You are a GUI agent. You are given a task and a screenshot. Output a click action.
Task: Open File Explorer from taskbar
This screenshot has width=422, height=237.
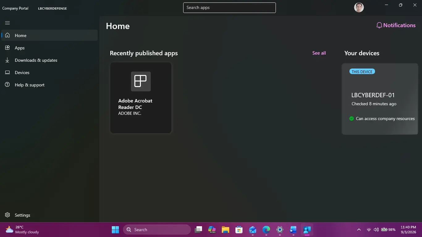point(226,230)
